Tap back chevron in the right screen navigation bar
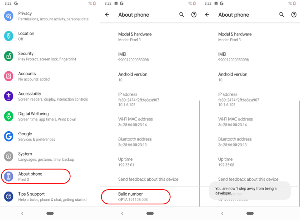This screenshot has width=300, height=220. (x=222, y=213)
